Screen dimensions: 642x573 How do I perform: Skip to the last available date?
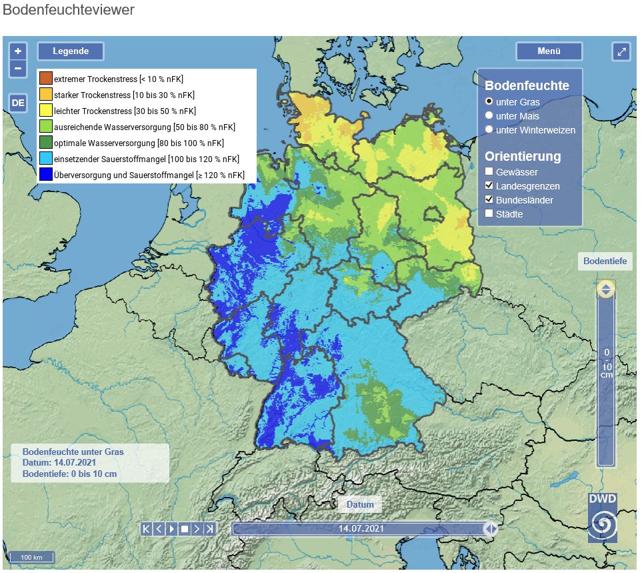211,528
